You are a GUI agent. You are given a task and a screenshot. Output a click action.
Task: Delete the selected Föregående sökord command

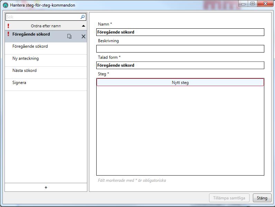point(84,36)
